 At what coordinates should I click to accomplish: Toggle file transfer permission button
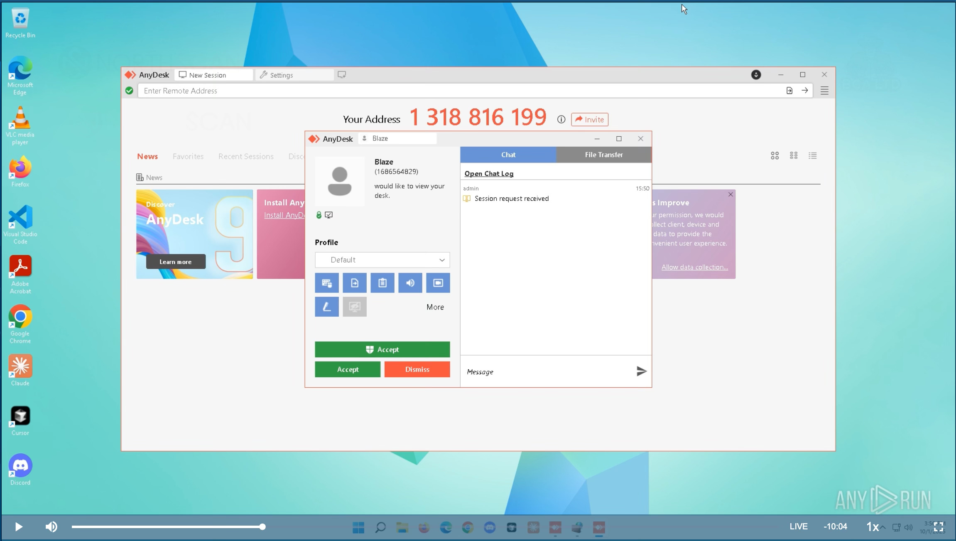[x=354, y=283]
